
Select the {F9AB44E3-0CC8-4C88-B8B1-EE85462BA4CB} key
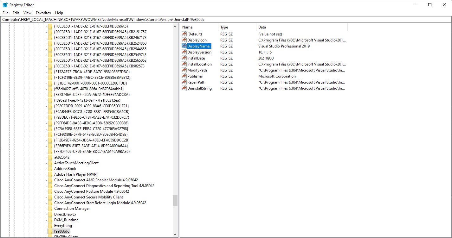click(x=92, y=112)
